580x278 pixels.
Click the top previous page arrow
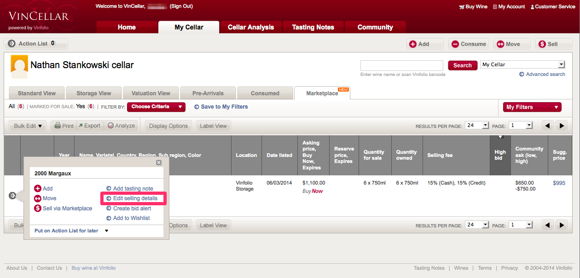point(547,125)
